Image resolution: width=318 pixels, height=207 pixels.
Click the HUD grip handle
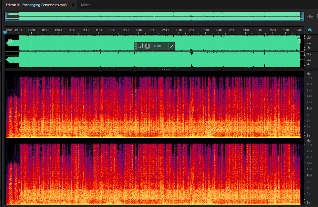(x=136, y=46)
